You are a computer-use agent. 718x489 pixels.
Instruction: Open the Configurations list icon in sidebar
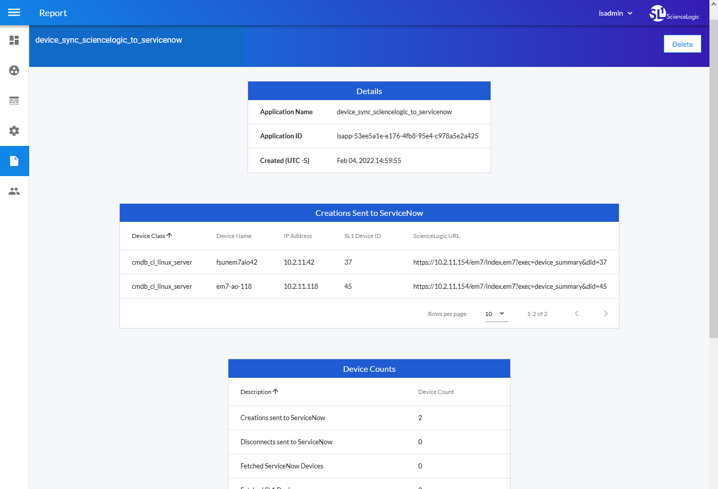tap(14, 101)
